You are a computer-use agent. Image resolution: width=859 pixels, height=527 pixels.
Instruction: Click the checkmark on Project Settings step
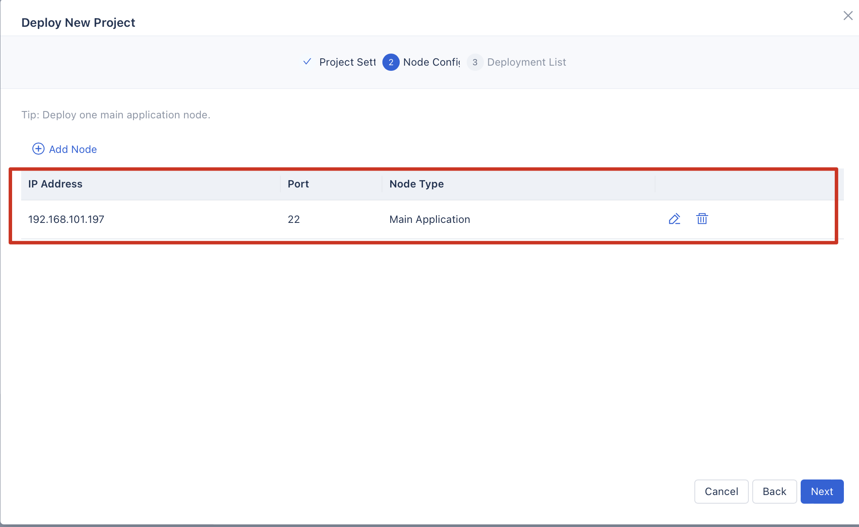(x=307, y=62)
